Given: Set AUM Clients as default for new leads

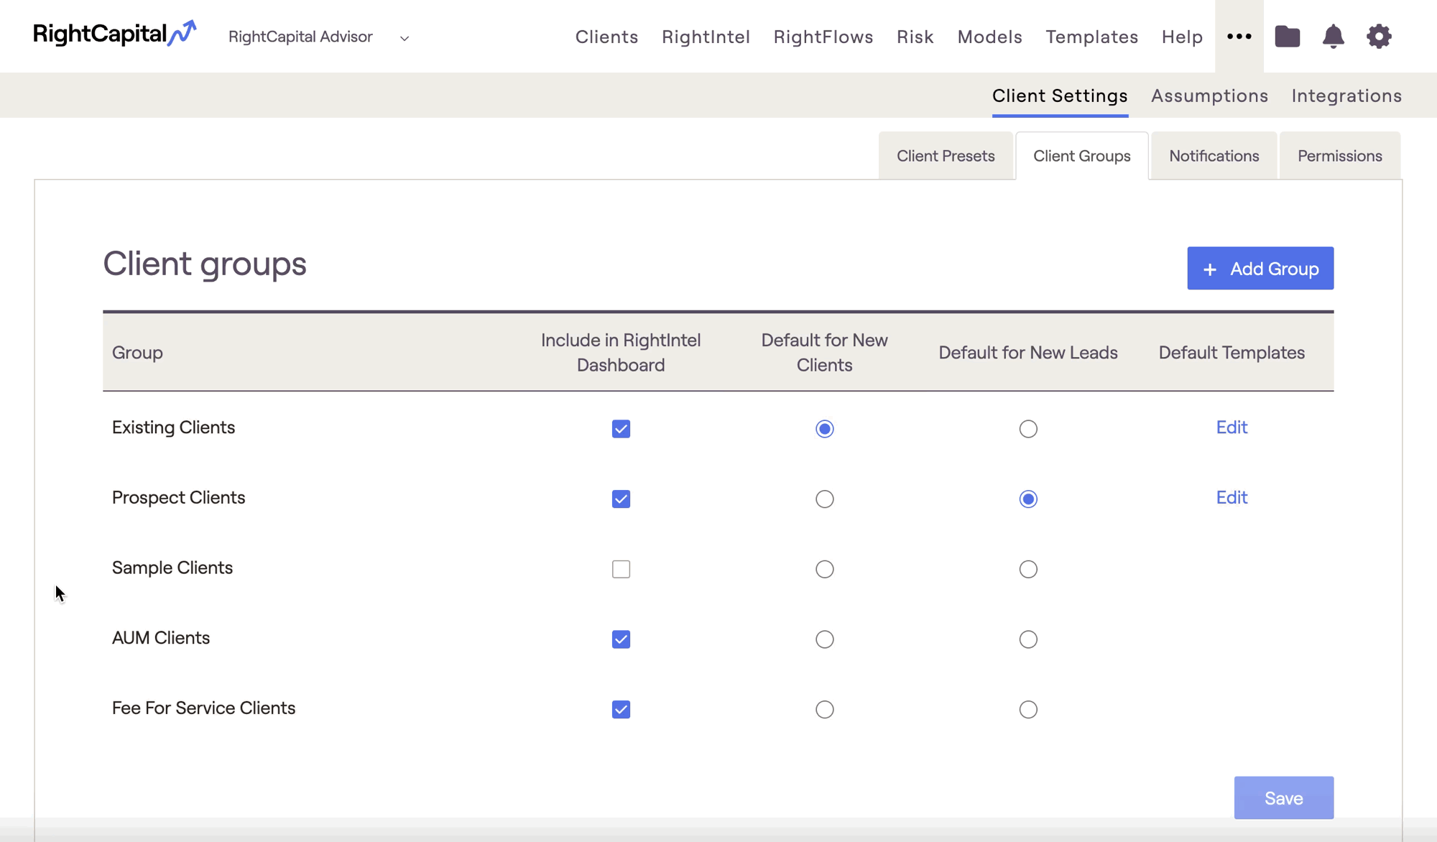Looking at the screenshot, I should 1028,639.
